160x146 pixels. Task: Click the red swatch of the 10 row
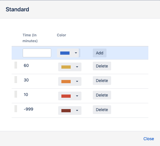coord(66,96)
